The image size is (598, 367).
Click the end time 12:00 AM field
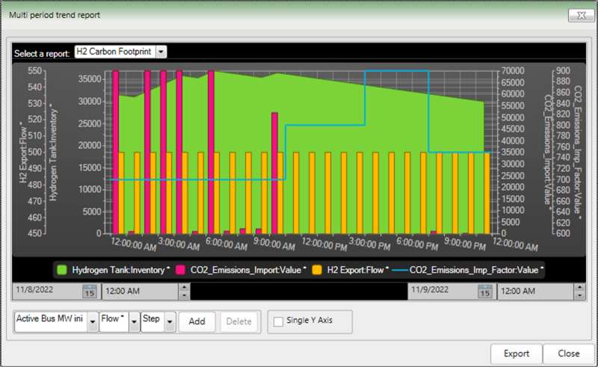536,292
